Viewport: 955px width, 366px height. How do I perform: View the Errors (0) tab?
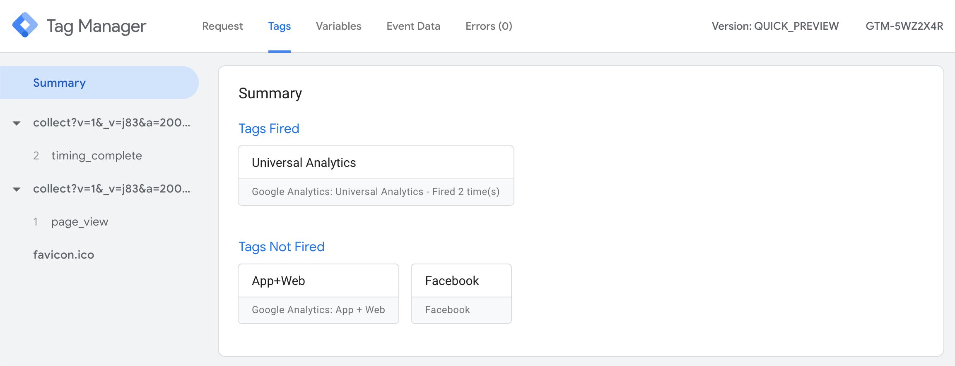tap(489, 26)
